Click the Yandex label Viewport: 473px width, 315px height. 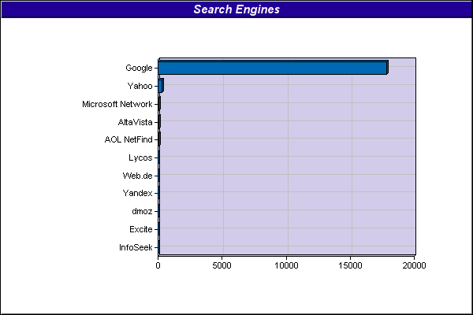[x=137, y=193]
